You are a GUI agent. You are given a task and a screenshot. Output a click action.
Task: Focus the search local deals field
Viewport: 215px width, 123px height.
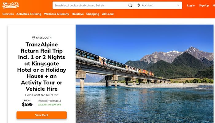91,5
